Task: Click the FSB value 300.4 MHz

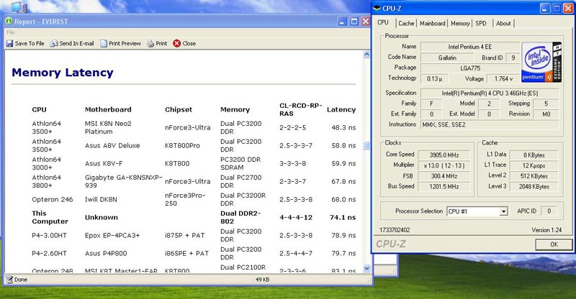Action: (x=444, y=176)
